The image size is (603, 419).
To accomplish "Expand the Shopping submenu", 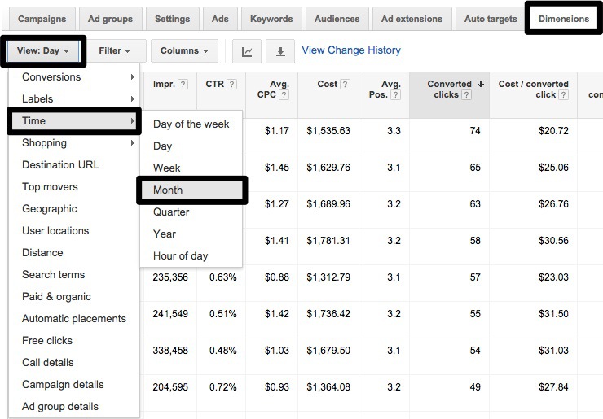I will 74,143.
